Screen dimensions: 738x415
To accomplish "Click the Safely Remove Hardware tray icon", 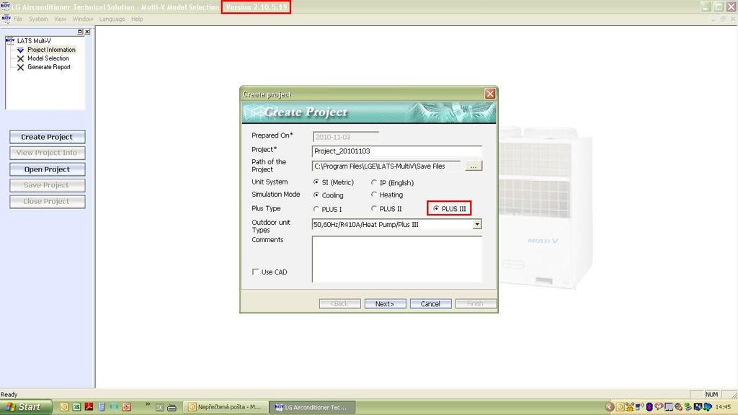I will pyautogui.click(x=688, y=407).
